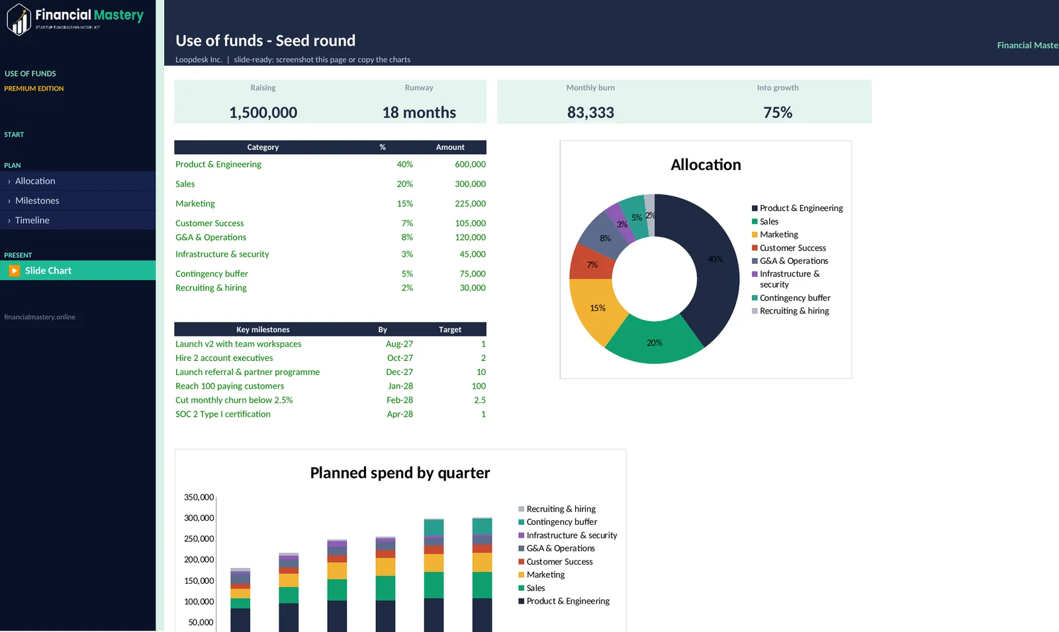Open the Allocation sidebar item

pos(78,181)
